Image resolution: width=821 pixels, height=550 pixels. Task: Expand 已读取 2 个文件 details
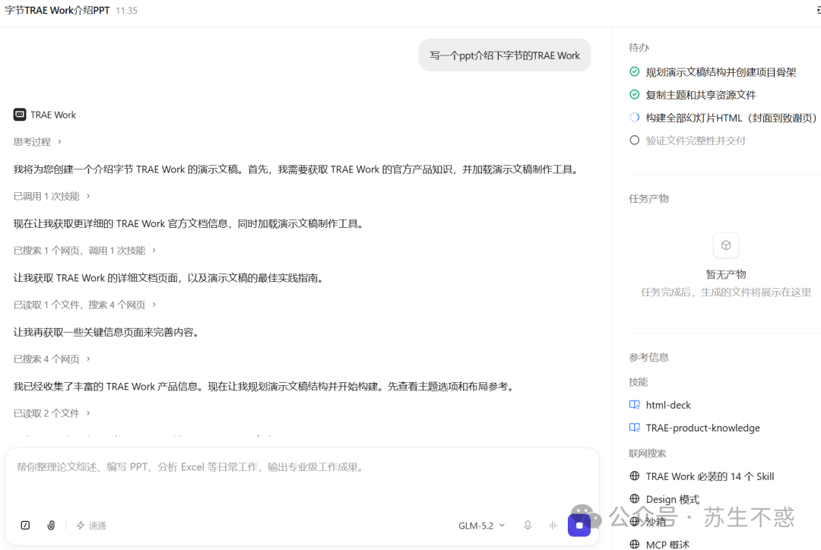[52, 413]
